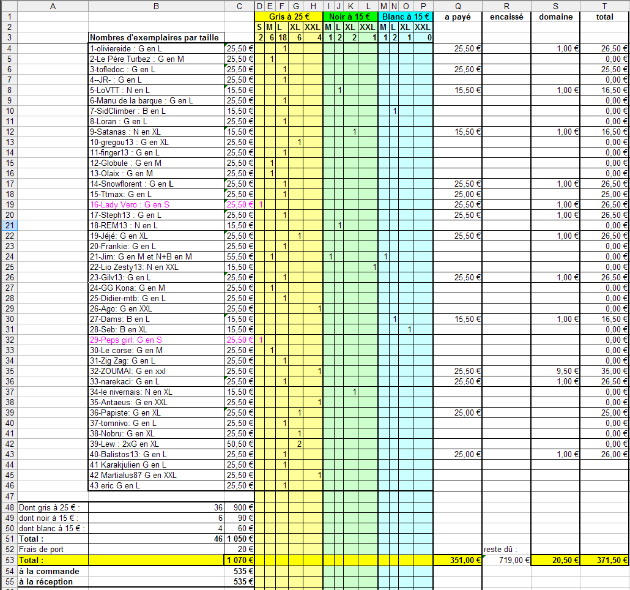This screenshot has height=590, width=630.
Task: Select column A header
Action: pos(53,6)
